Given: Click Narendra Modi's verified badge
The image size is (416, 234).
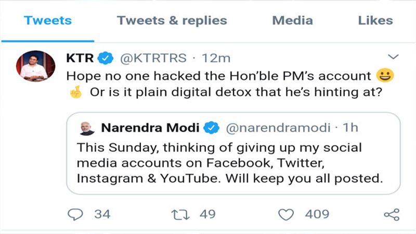Looking at the screenshot, I should (x=212, y=128).
